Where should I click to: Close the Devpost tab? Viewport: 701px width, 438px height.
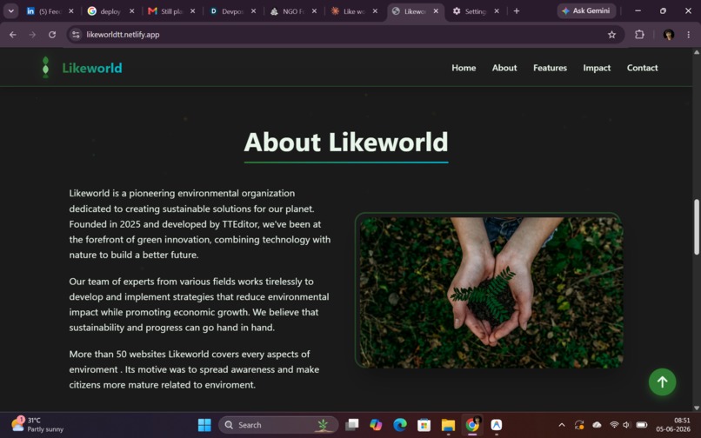click(253, 11)
